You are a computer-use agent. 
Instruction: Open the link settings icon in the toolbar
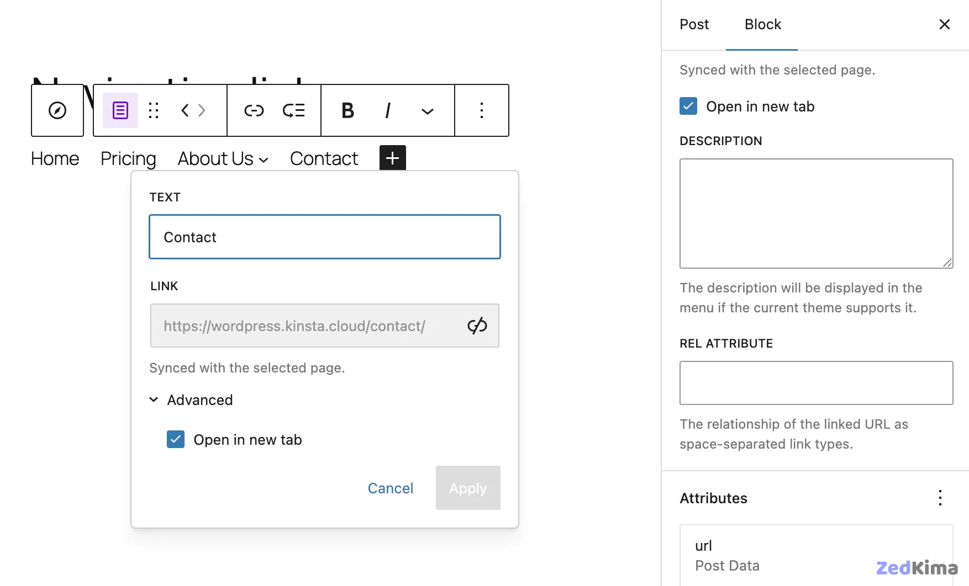click(253, 110)
